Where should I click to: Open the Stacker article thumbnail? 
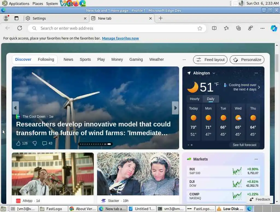(138, 174)
